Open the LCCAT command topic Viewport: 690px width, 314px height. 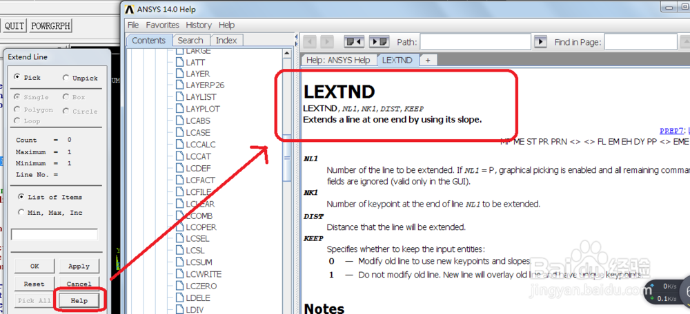click(198, 156)
